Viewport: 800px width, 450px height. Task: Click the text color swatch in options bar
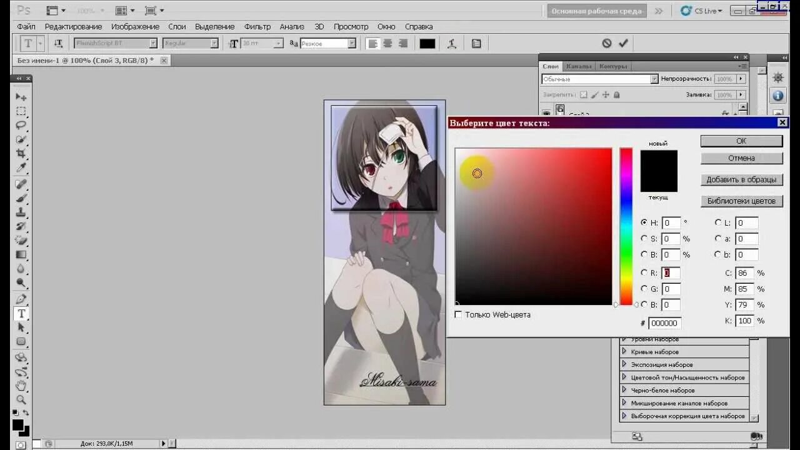pyautogui.click(x=427, y=43)
